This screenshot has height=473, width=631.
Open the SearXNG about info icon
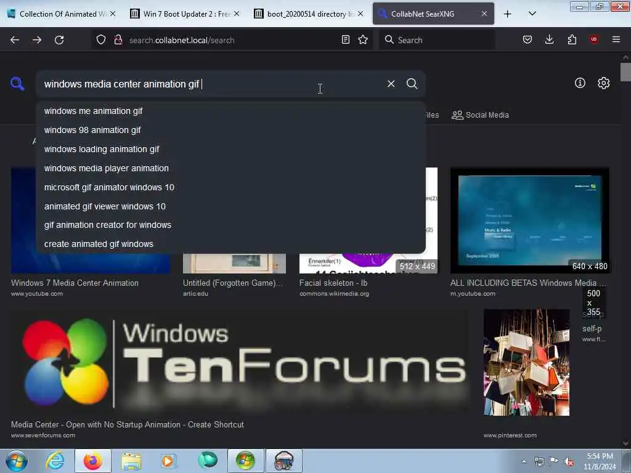[580, 83]
